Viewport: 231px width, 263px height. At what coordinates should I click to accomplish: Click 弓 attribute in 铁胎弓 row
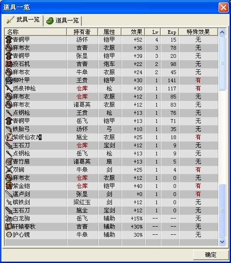(x=109, y=129)
